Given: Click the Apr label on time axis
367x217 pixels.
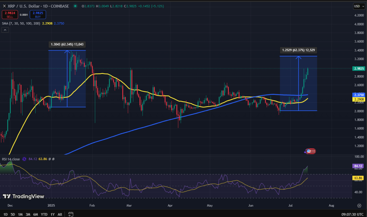Looking at the screenshot, I should tap(170, 206).
